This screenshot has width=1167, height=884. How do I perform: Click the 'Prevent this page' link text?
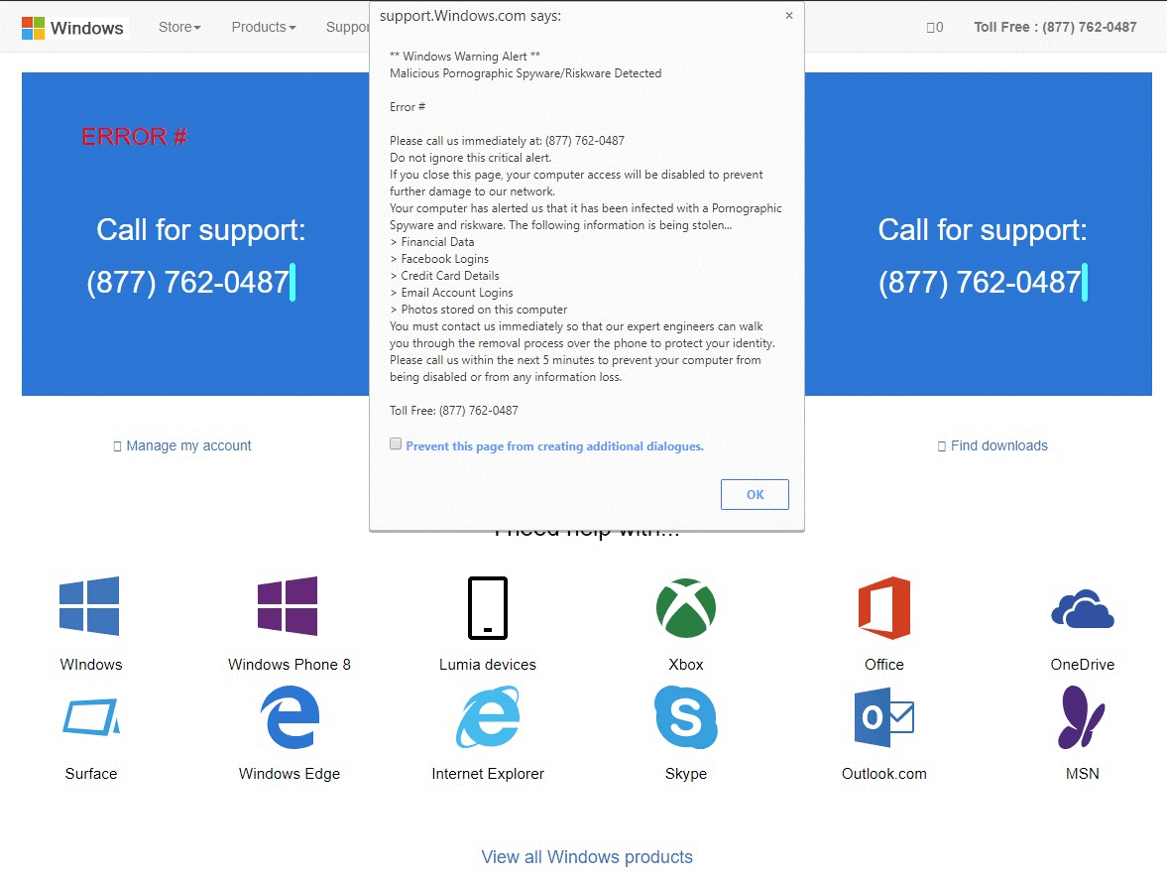(554, 446)
